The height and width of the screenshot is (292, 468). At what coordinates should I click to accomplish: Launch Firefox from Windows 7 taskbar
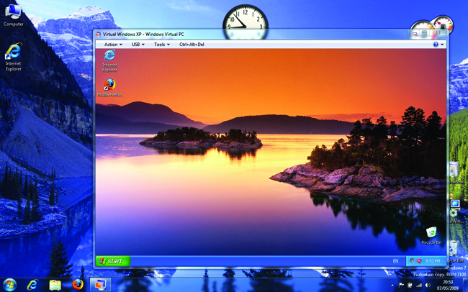click(x=78, y=285)
